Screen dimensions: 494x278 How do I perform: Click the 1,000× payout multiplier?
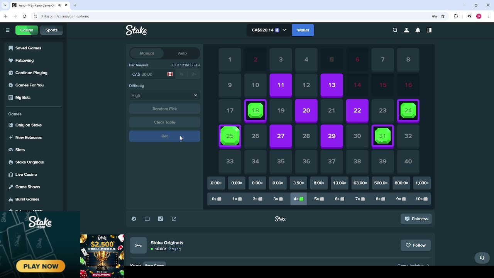422,183
